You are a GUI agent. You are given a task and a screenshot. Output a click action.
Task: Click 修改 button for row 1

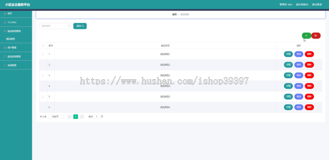coord(299,54)
